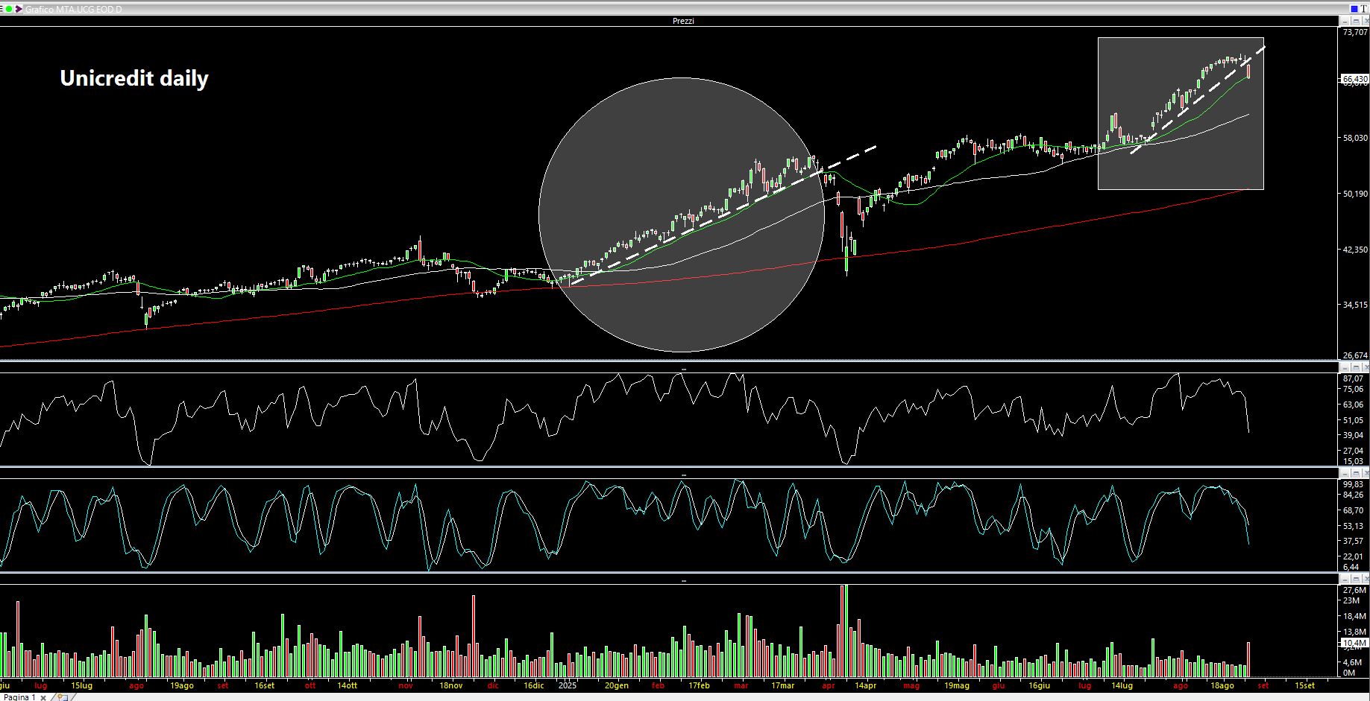Click the 42,350 price scale value
Viewport: 1370px width, 701px height.
[1354, 250]
